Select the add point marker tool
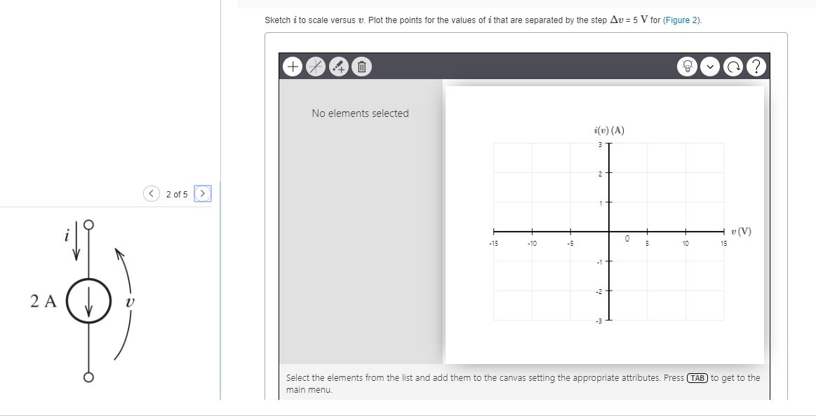Screen dimensions: 816x418 pyautogui.click(x=337, y=66)
